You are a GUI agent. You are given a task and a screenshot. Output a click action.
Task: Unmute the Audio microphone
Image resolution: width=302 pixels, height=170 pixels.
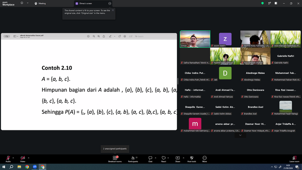point(8,159)
